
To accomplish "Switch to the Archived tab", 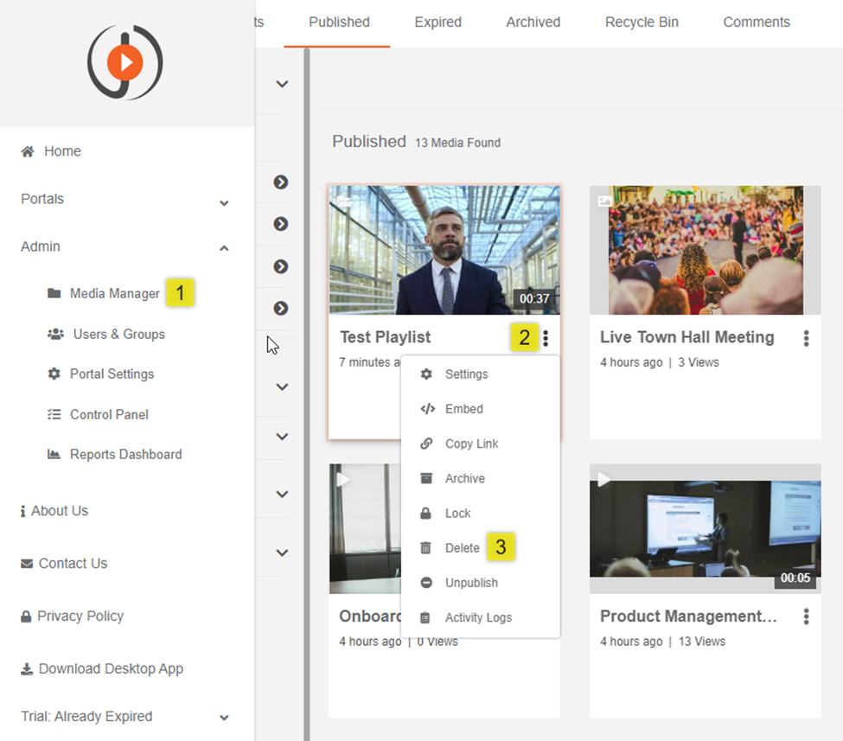I will (x=533, y=22).
